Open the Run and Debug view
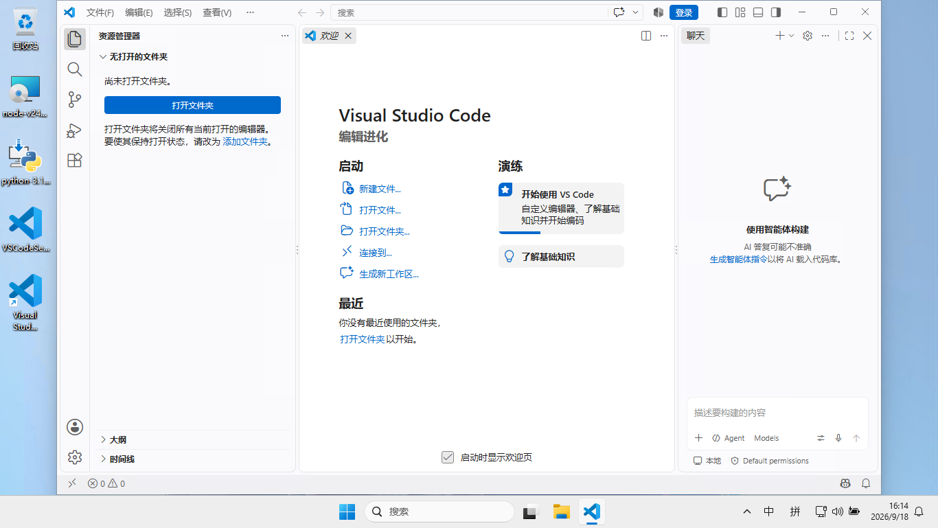The height and width of the screenshot is (528, 938). click(x=75, y=130)
